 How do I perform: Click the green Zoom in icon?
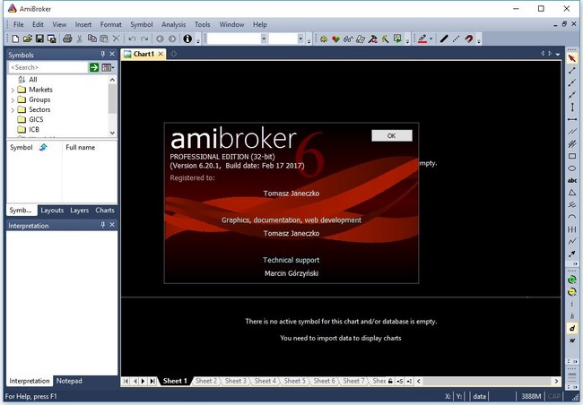(572, 280)
